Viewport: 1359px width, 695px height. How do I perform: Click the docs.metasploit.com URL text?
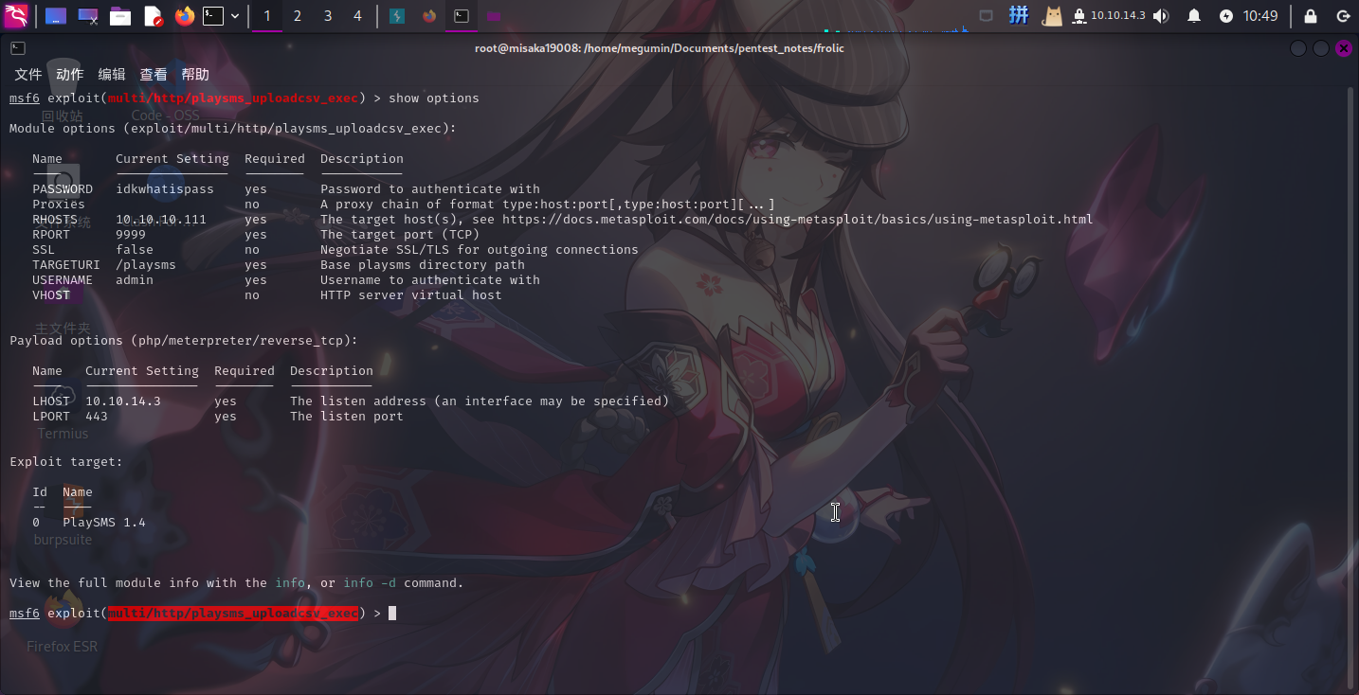pyautogui.click(x=798, y=220)
